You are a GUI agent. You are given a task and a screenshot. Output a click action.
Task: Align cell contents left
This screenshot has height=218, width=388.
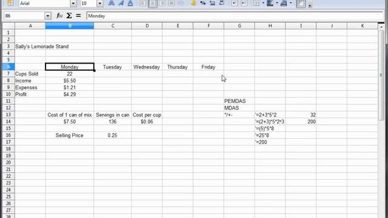point(143,3)
